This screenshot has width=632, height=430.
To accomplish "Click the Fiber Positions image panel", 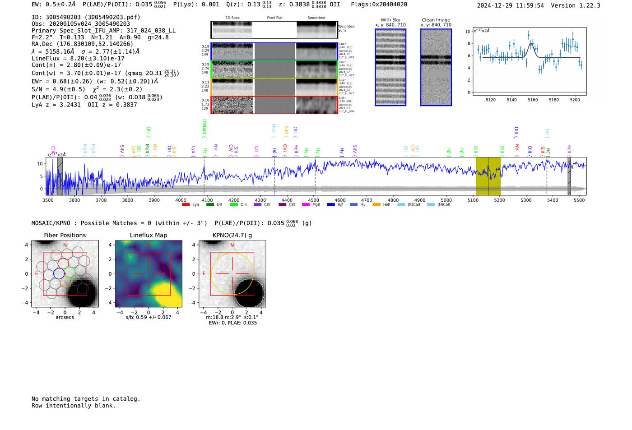I will click(65, 274).
